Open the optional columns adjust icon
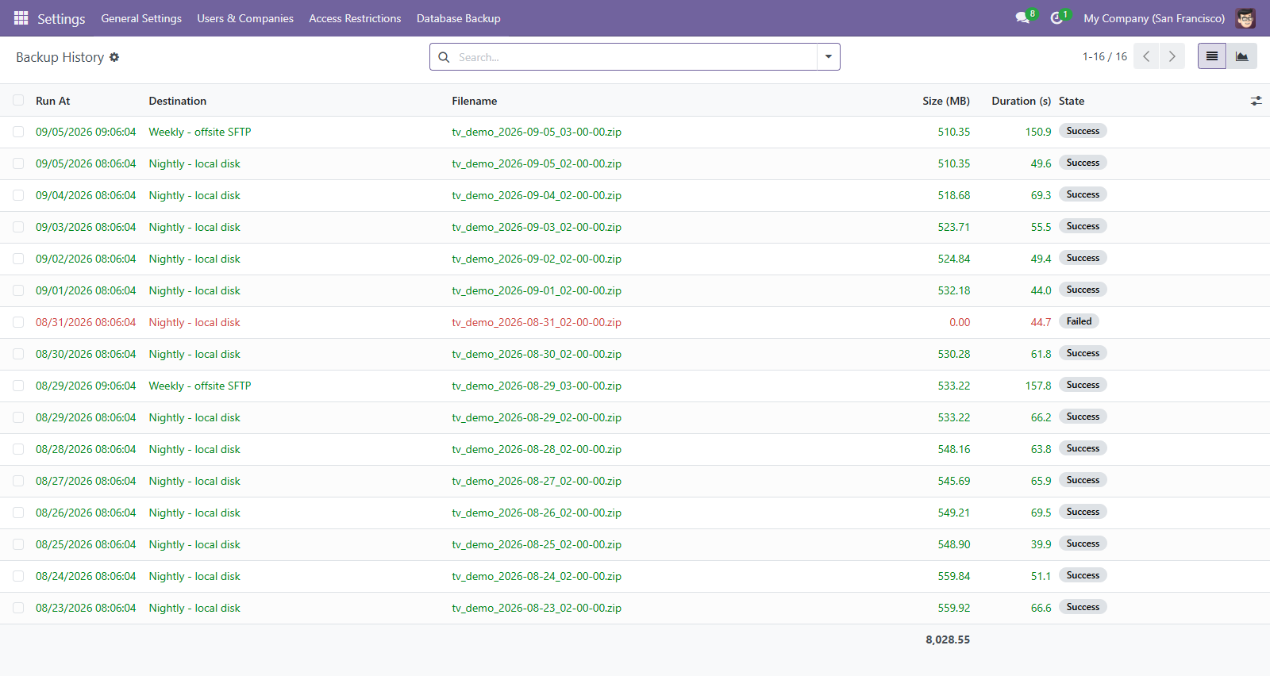 1256,101
